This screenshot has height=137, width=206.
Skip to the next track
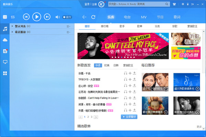point(47,17)
